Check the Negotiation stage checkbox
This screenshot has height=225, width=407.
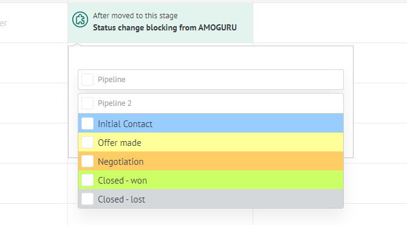click(87, 161)
